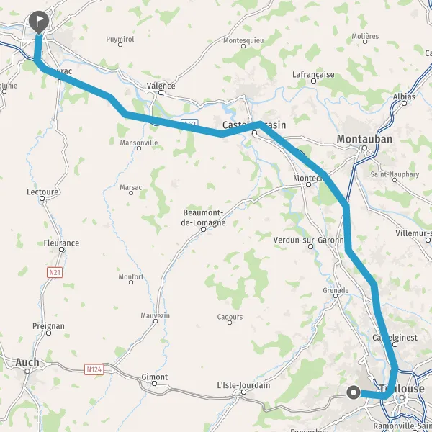The height and width of the screenshot is (432, 432).
Task: Click the L'Isle-Jourdain town label
Action: pyautogui.click(x=243, y=385)
